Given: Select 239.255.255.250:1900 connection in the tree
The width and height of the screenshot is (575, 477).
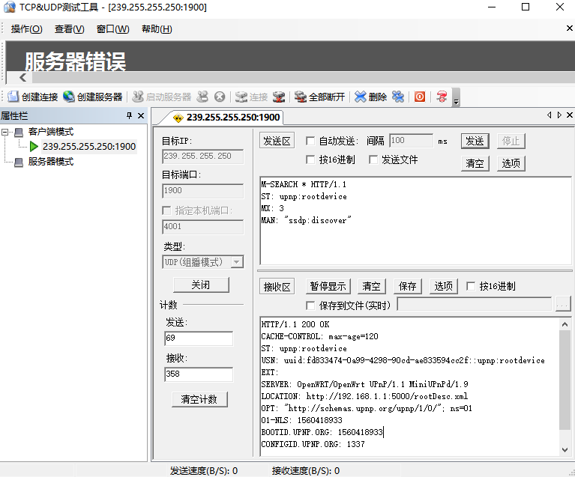Looking at the screenshot, I should point(89,147).
